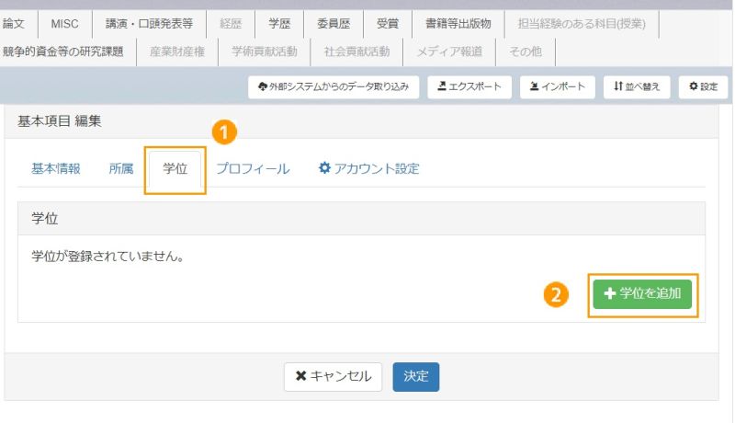Open 競争的資金等の研究課題 tab

click(x=63, y=51)
